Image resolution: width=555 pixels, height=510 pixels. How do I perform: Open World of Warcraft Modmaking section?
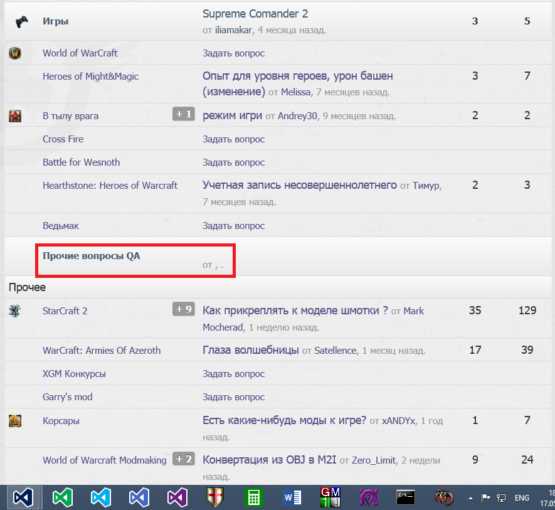point(105,460)
